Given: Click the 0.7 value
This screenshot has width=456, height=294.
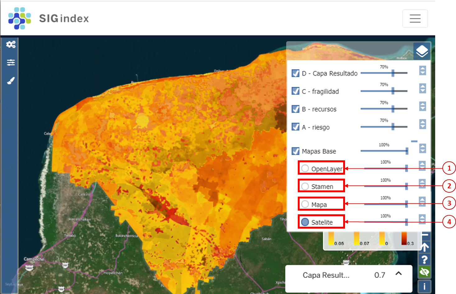Looking at the screenshot, I should pos(380,275).
